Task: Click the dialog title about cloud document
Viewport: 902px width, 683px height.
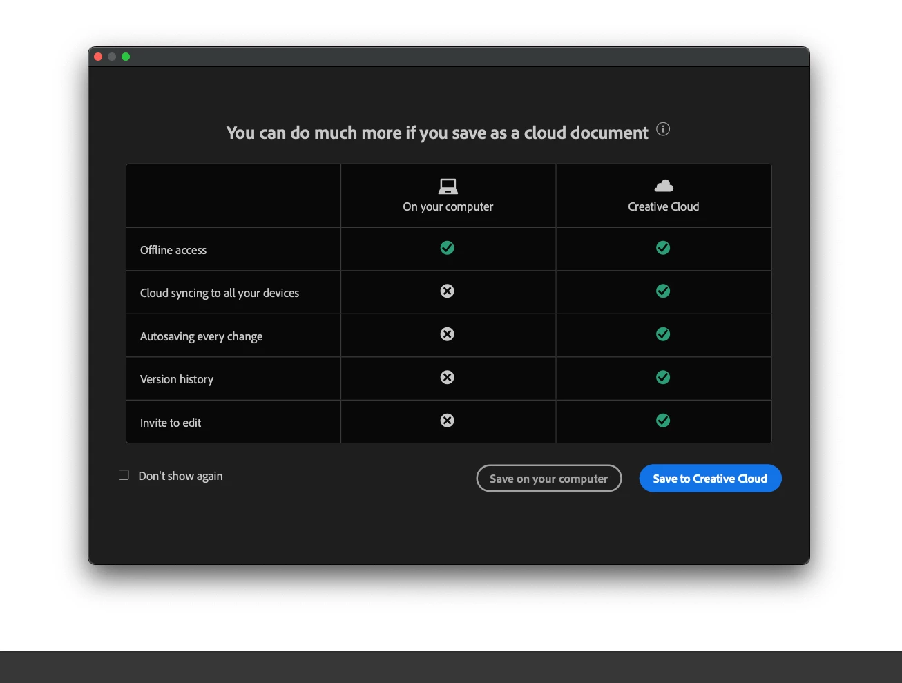Action: [438, 133]
